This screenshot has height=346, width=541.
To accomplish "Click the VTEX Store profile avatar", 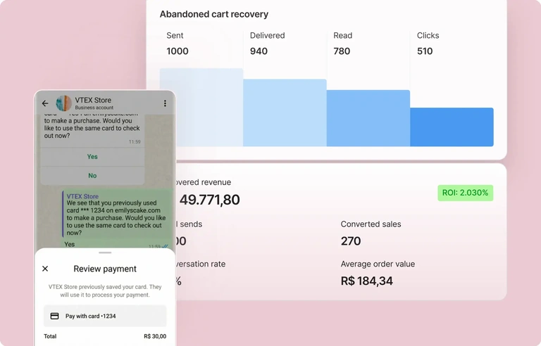I will [x=64, y=103].
